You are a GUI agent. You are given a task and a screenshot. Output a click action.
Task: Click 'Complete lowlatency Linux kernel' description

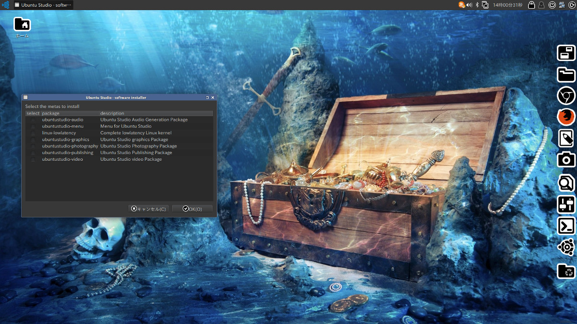click(136, 133)
